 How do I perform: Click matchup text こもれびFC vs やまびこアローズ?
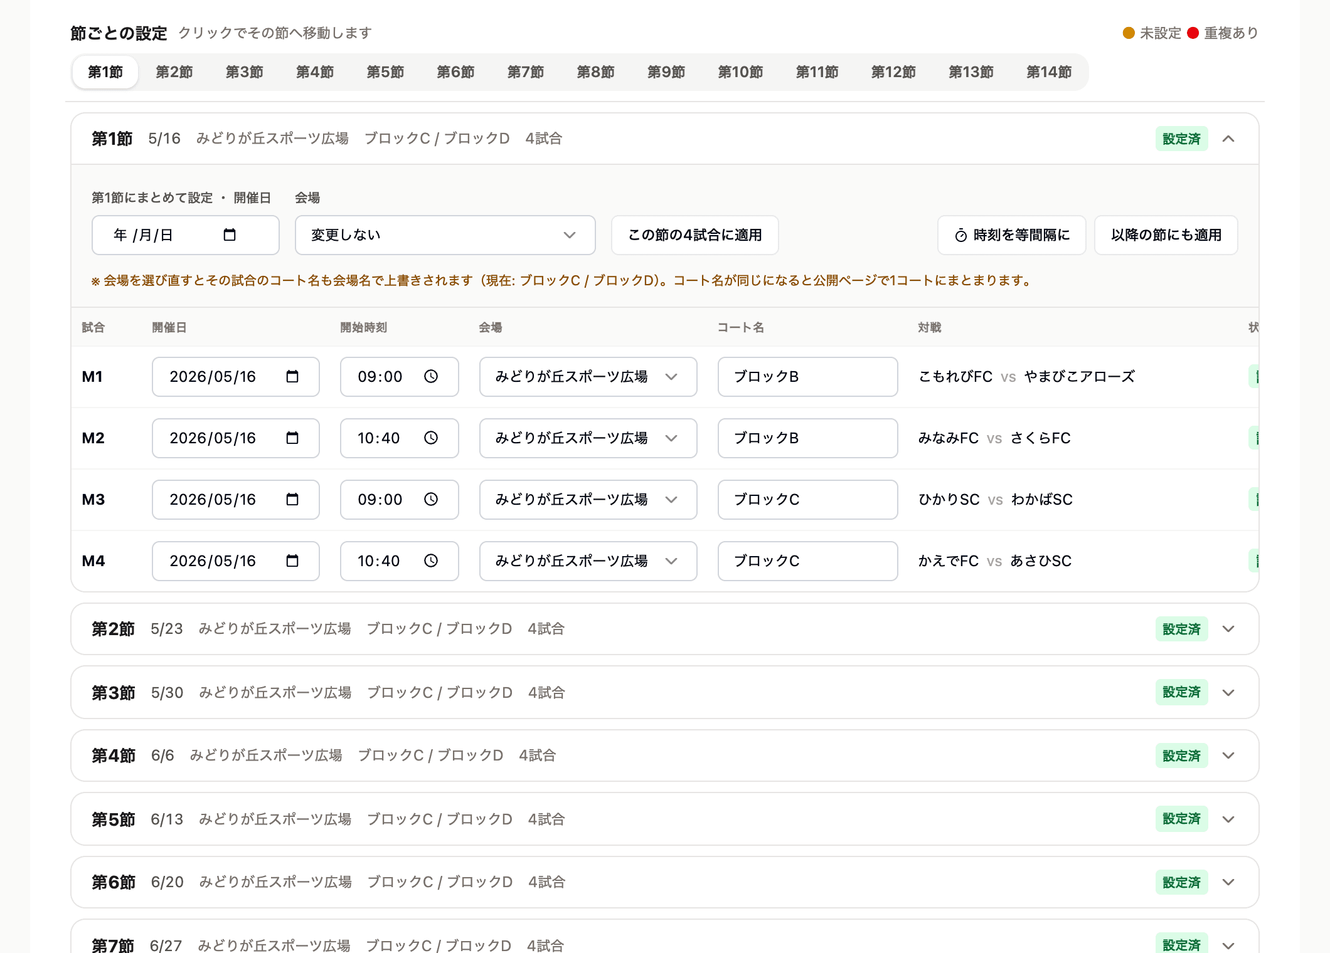1027,376
